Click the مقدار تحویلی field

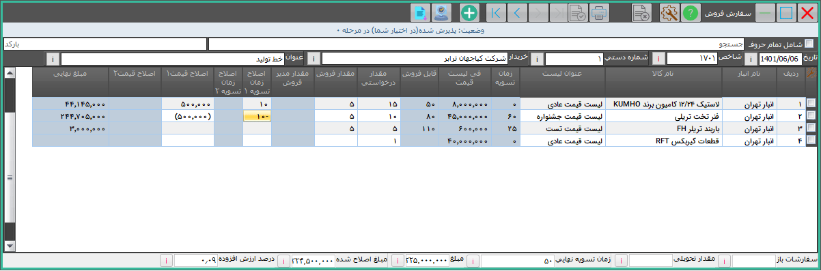651,261
